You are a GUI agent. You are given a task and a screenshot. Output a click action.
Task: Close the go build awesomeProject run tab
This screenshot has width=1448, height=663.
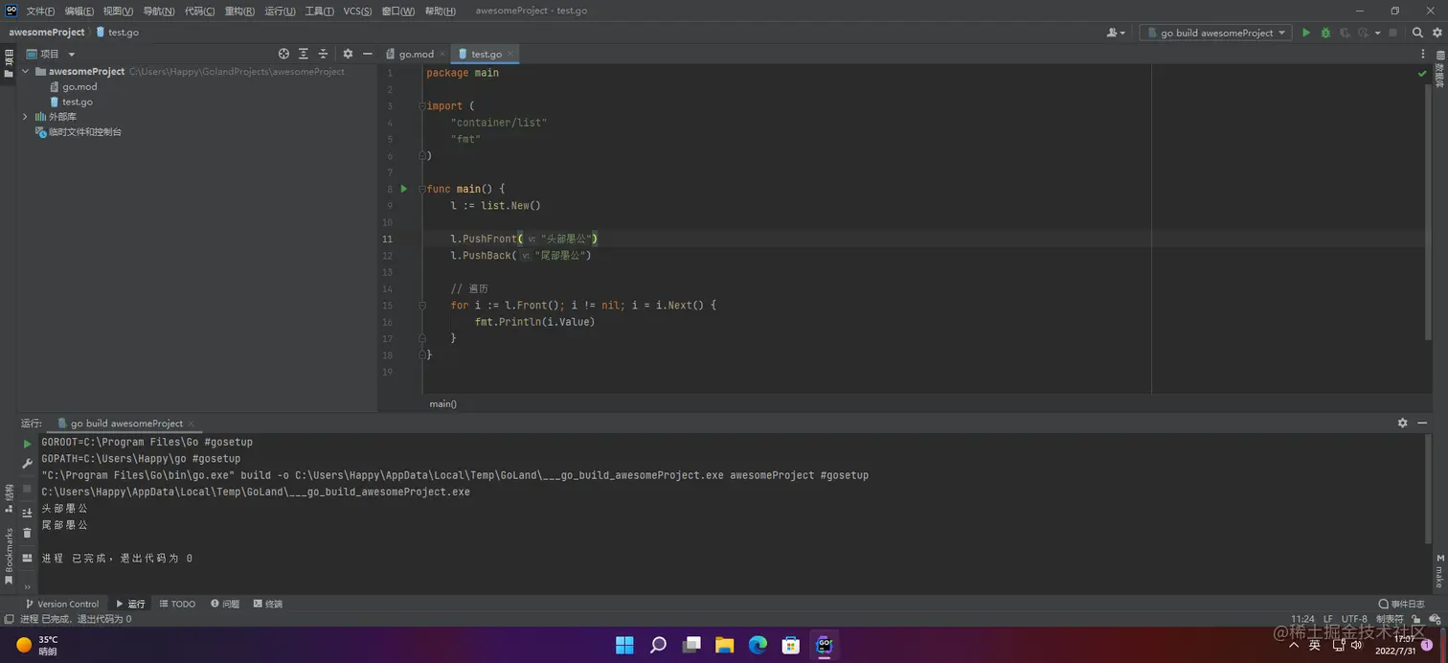192,423
